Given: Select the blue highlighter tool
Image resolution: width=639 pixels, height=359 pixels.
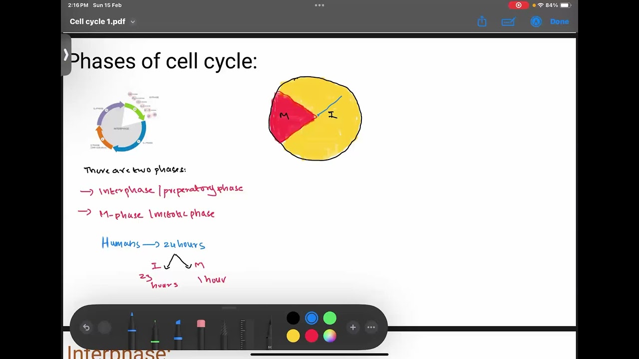Looking at the screenshot, I should click(x=178, y=333).
